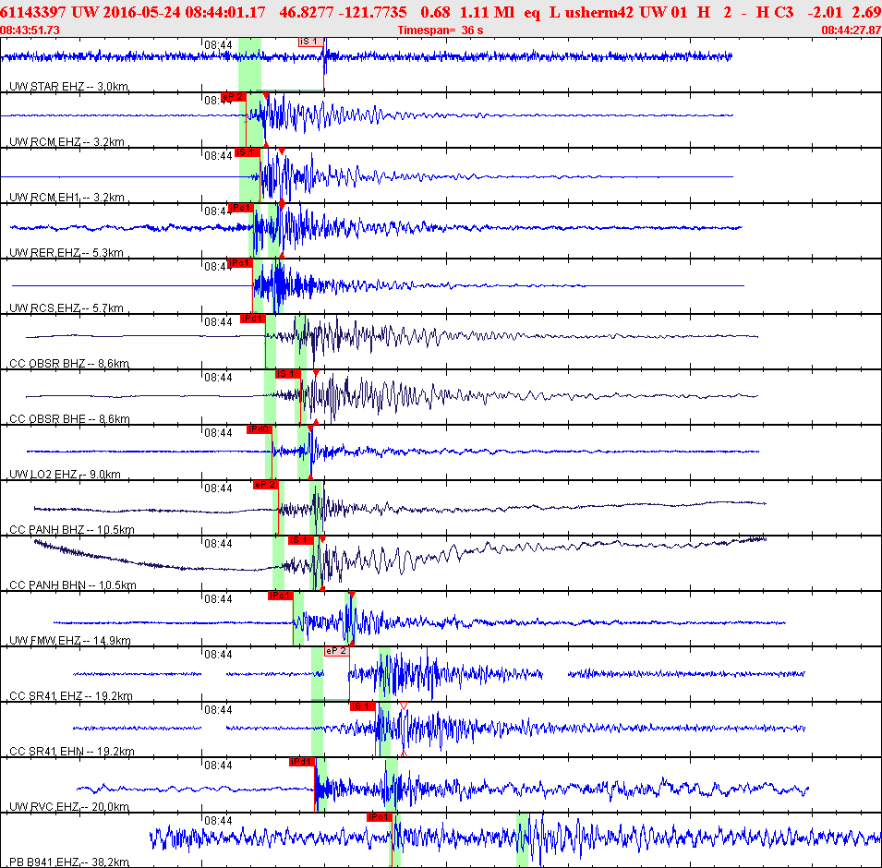Click the iPc1 pick flag on FMW EHZ
The width and height of the screenshot is (882, 868).
tap(280, 596)
